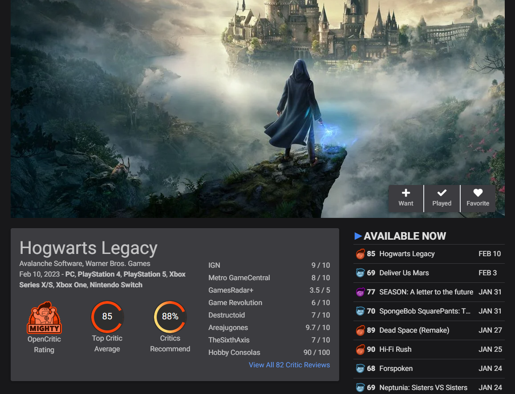
Task: Click the 3.5 / 5 GamesRadar+ score
Action: pyautogui.click(x=320, y=290)
